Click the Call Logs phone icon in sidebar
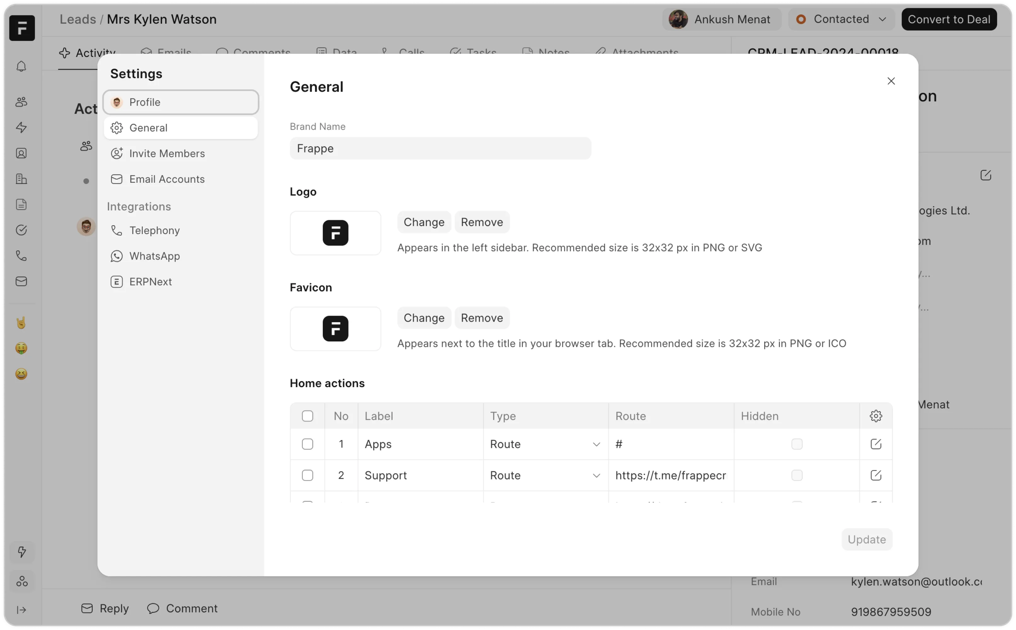The height and width of the screenshot is (630, 1016). tap(21, 256)
